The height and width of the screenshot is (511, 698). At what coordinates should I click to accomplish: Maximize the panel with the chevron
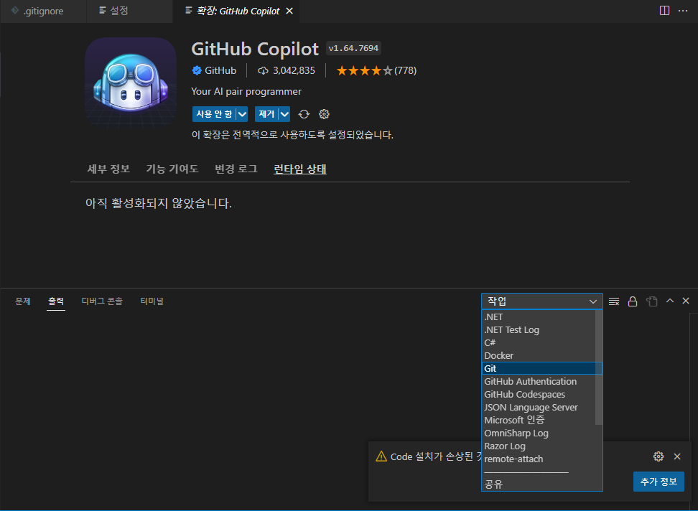click(x=669, y=301)
